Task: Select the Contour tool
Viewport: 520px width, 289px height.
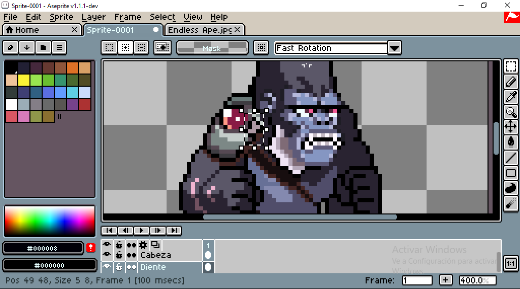Action: (511, 188)
